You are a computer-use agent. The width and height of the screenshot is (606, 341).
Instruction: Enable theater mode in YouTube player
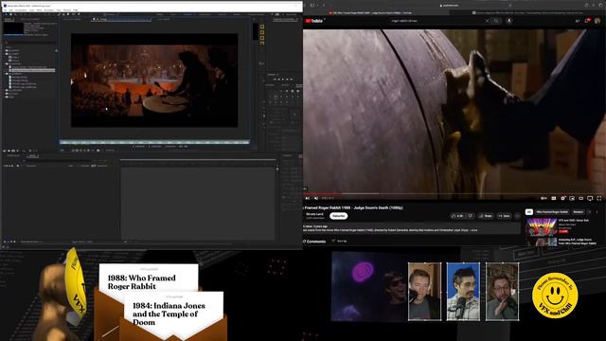coord(580,198)
